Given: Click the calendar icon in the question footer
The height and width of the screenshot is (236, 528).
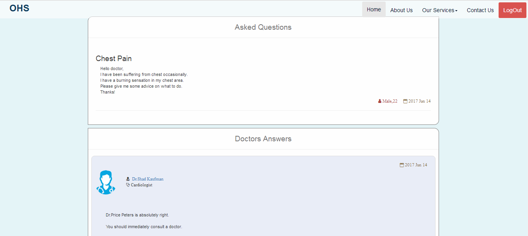Looking at the screenshot, I should coord(405,101).
